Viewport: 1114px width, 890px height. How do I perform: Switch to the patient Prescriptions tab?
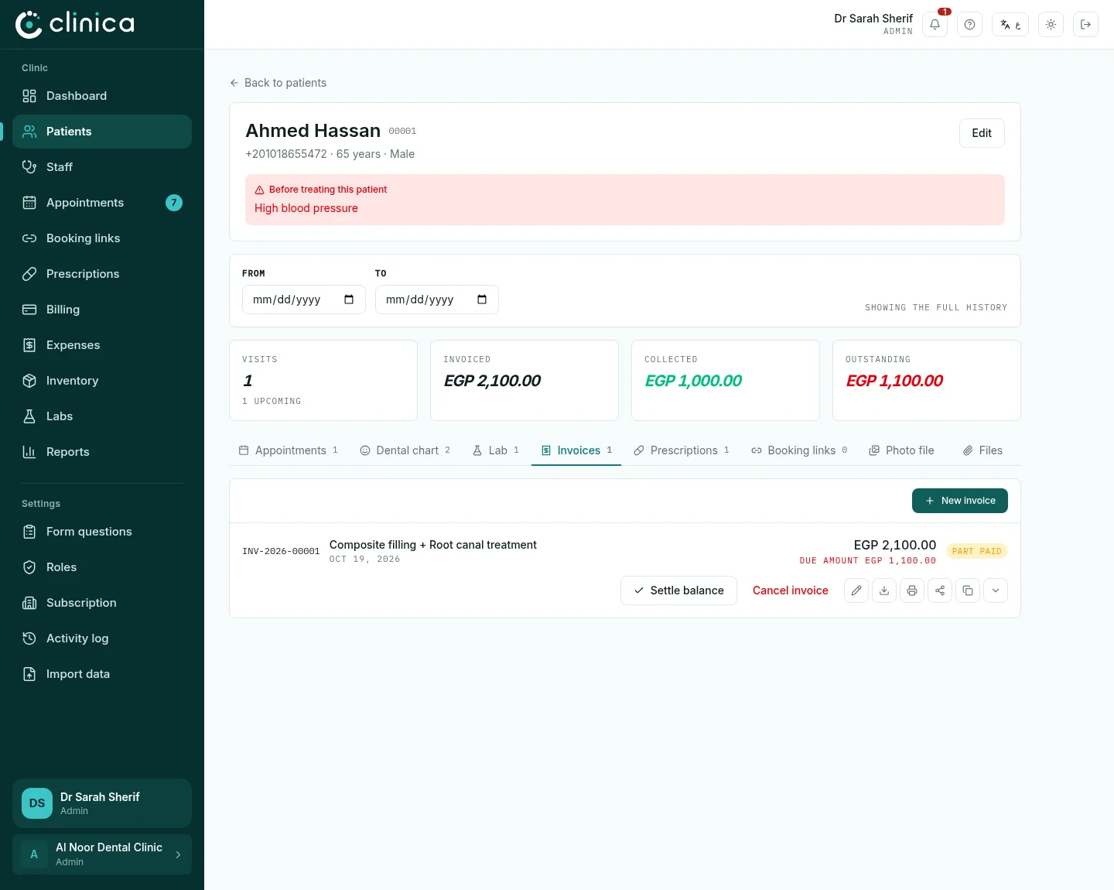coord(682,450)
